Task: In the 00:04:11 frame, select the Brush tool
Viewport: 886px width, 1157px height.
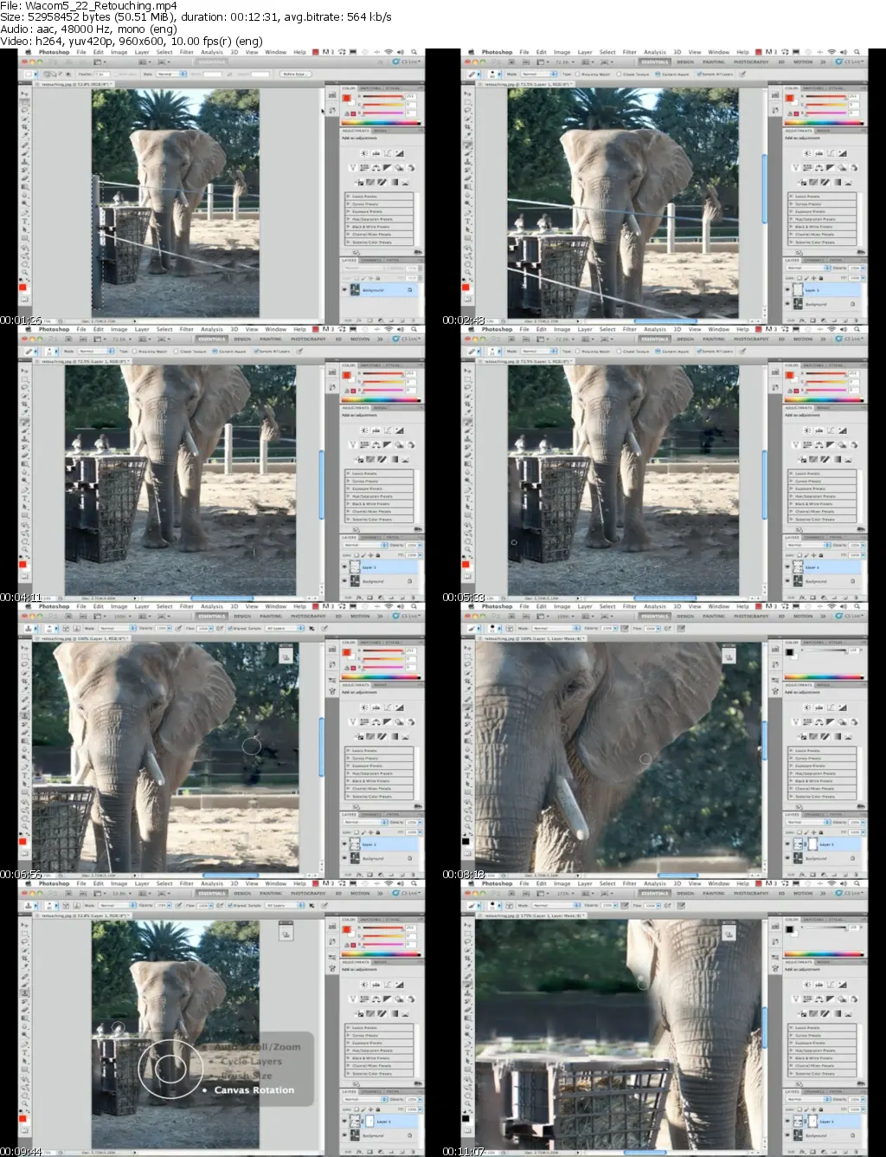Action: (24, 430)
